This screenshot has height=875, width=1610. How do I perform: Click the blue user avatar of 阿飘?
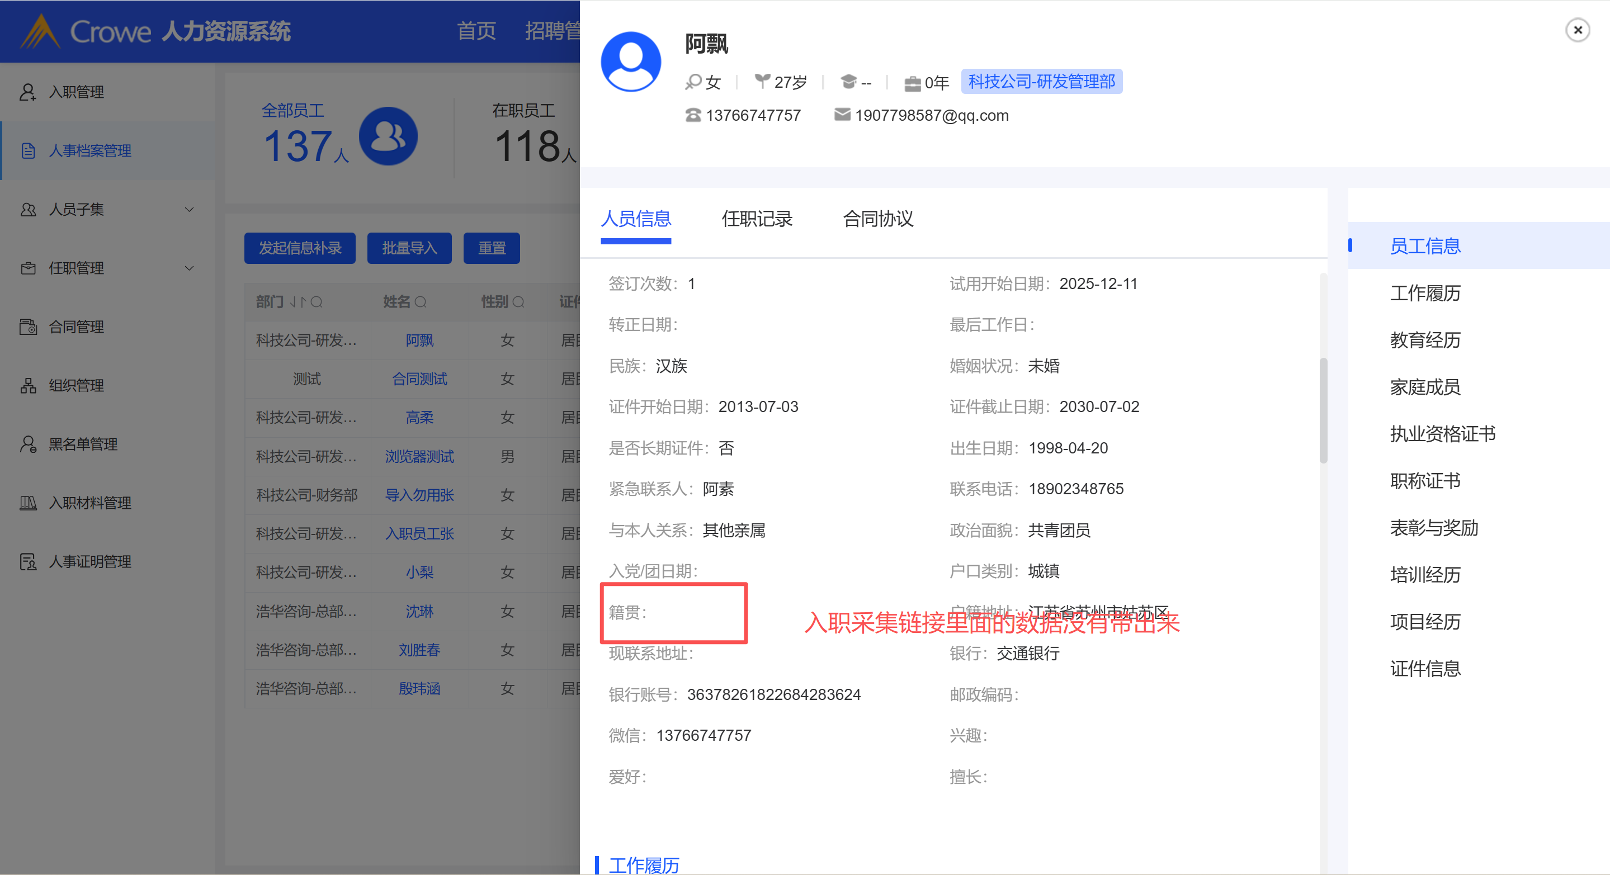pyautogui.click(x=630, y=62)
